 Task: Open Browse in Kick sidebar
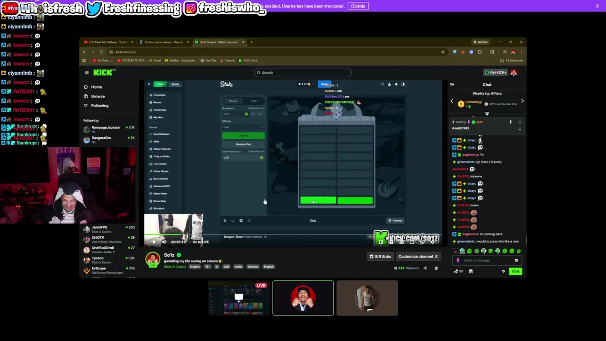point(98,96)
